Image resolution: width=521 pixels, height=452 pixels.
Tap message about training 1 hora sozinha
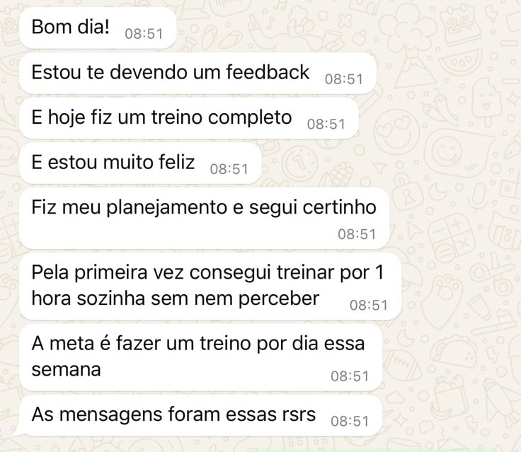point(210,286)
